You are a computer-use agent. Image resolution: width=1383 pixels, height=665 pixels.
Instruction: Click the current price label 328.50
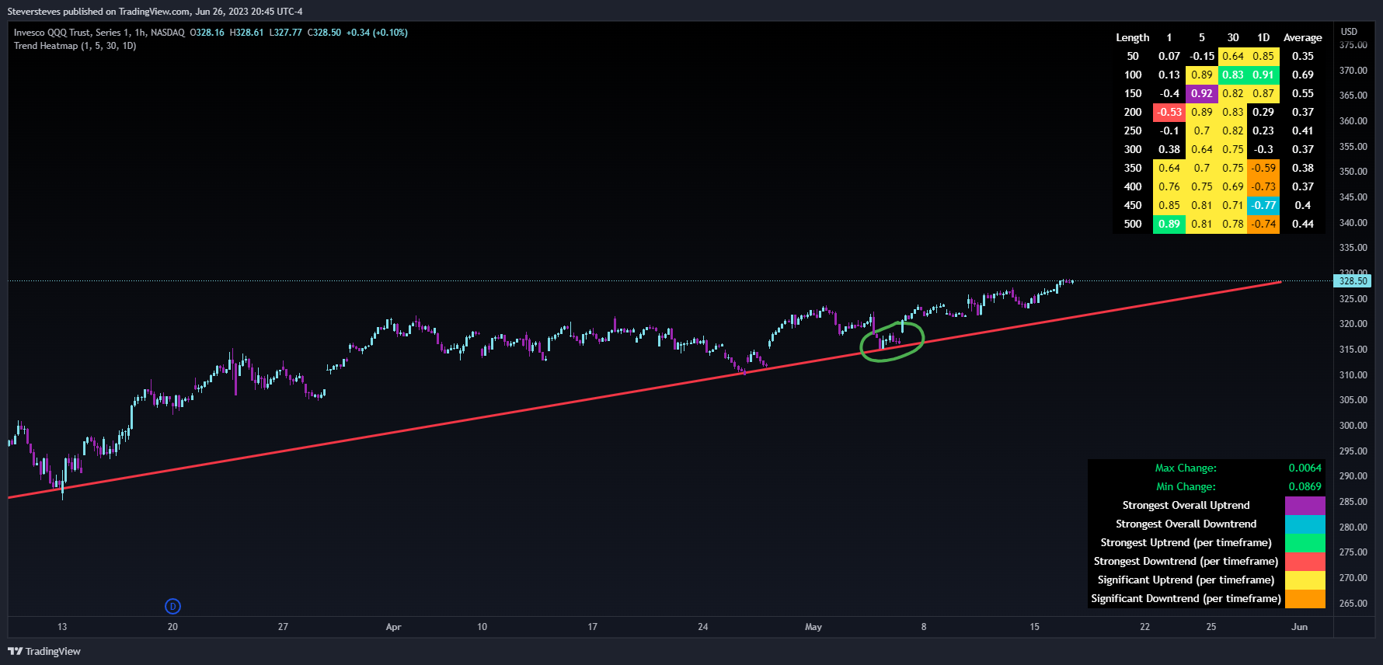(1353, 281)
